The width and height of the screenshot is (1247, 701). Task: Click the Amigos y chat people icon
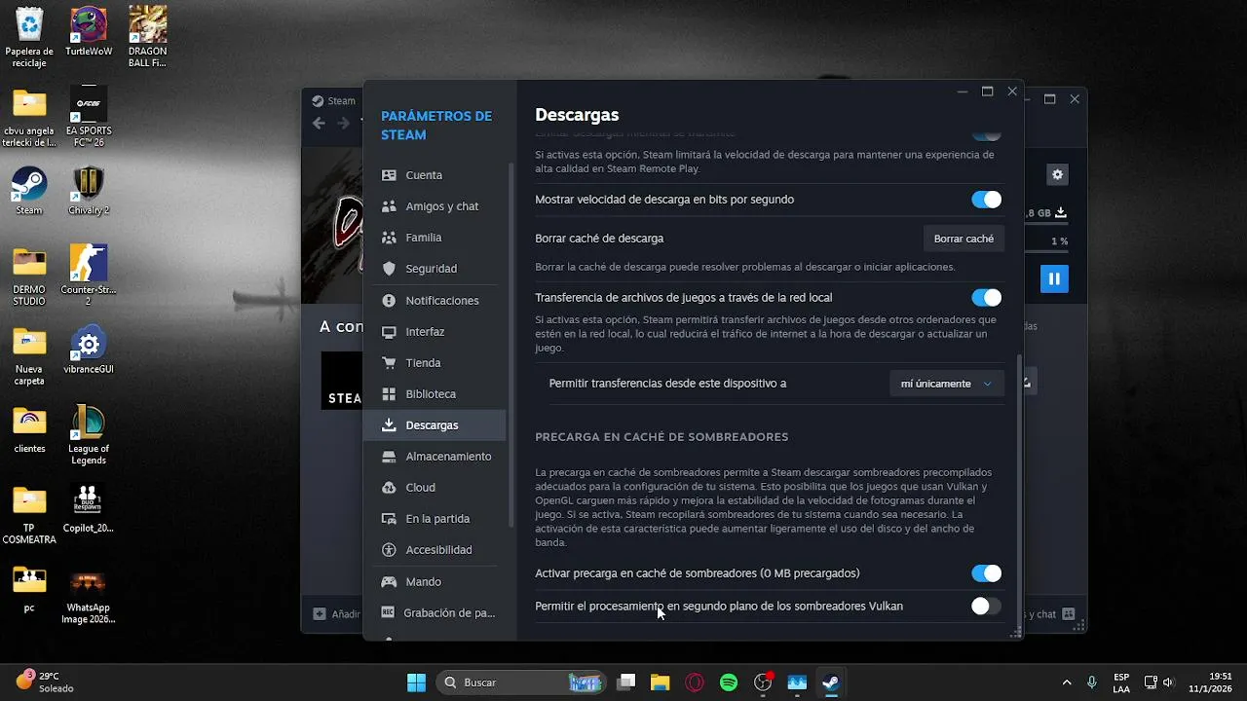tap(389, 206)
